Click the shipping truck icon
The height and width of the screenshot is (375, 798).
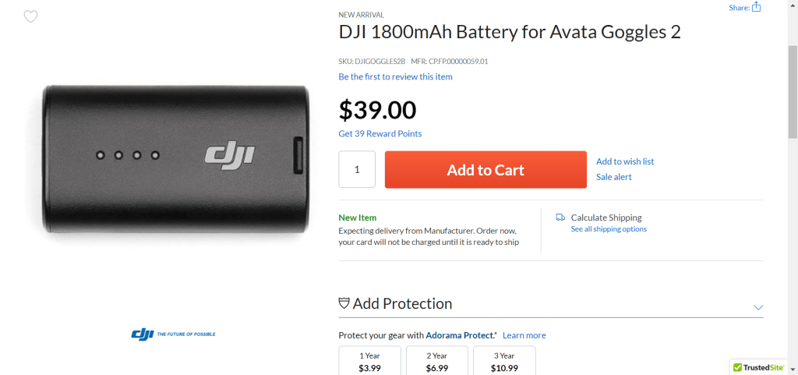(x=560, y=218)
